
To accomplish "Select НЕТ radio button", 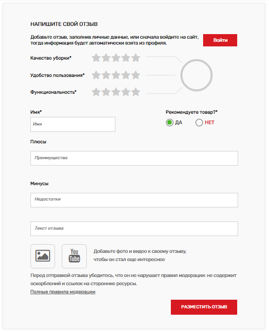I will tap(199, 123).
